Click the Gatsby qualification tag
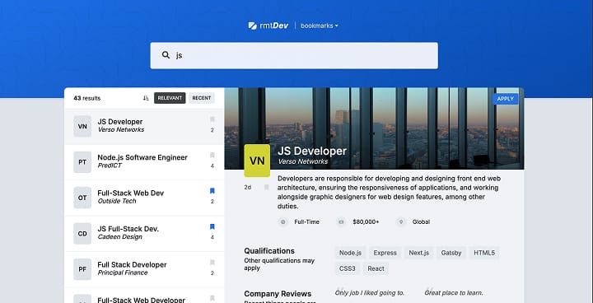Image resolution: width=593 pixels, height=303 pixels. pos(451,253)
